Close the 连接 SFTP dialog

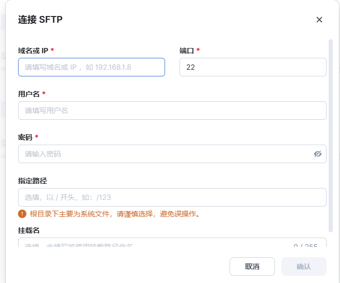[x=319, y=20]
